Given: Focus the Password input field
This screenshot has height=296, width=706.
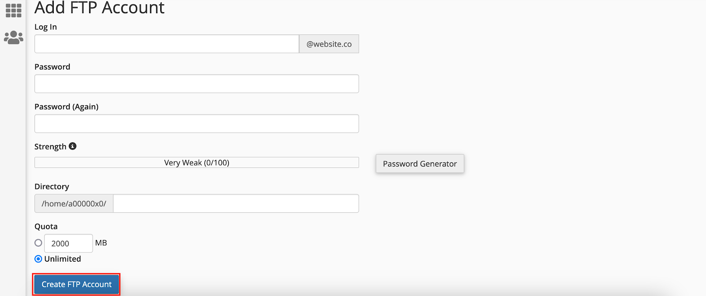Looking at the screenshot, I should (197, 84).
